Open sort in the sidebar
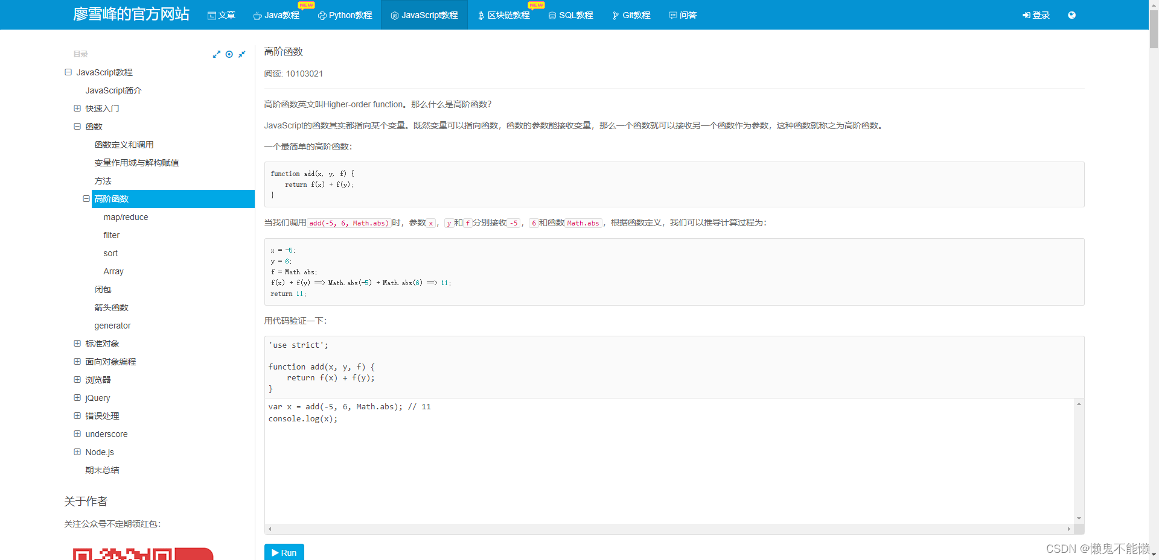Image resolution: width=1159 pixels, height=560 pixels. 110,253
